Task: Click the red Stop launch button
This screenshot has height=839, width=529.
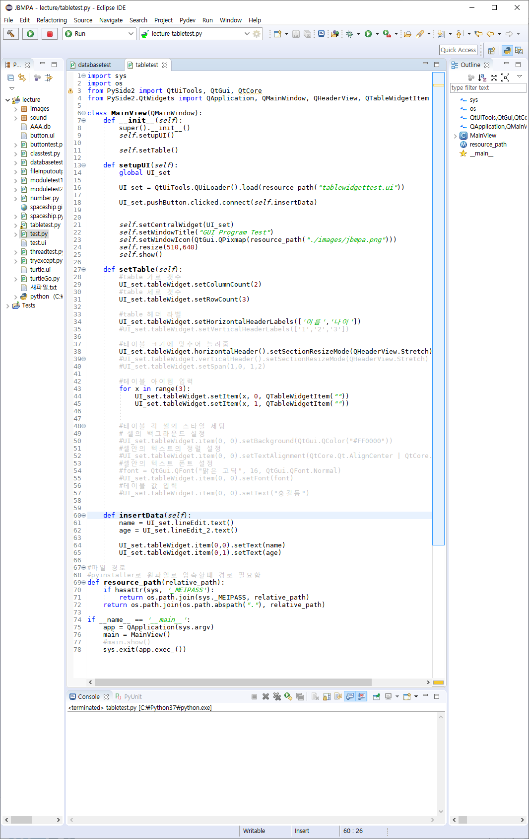Action: tap(50, 34)
